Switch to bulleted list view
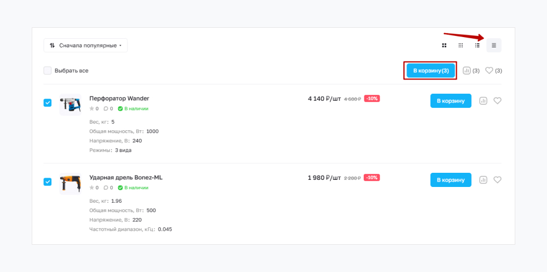 coord(478,45)
